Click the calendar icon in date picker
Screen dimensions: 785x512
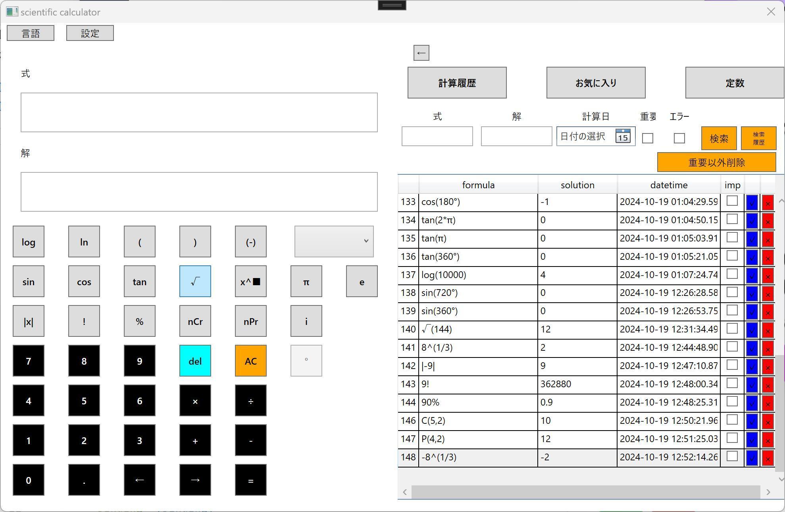623,136
